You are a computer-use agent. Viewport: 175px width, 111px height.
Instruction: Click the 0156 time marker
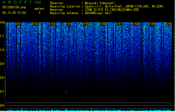(x=102, y=24)
